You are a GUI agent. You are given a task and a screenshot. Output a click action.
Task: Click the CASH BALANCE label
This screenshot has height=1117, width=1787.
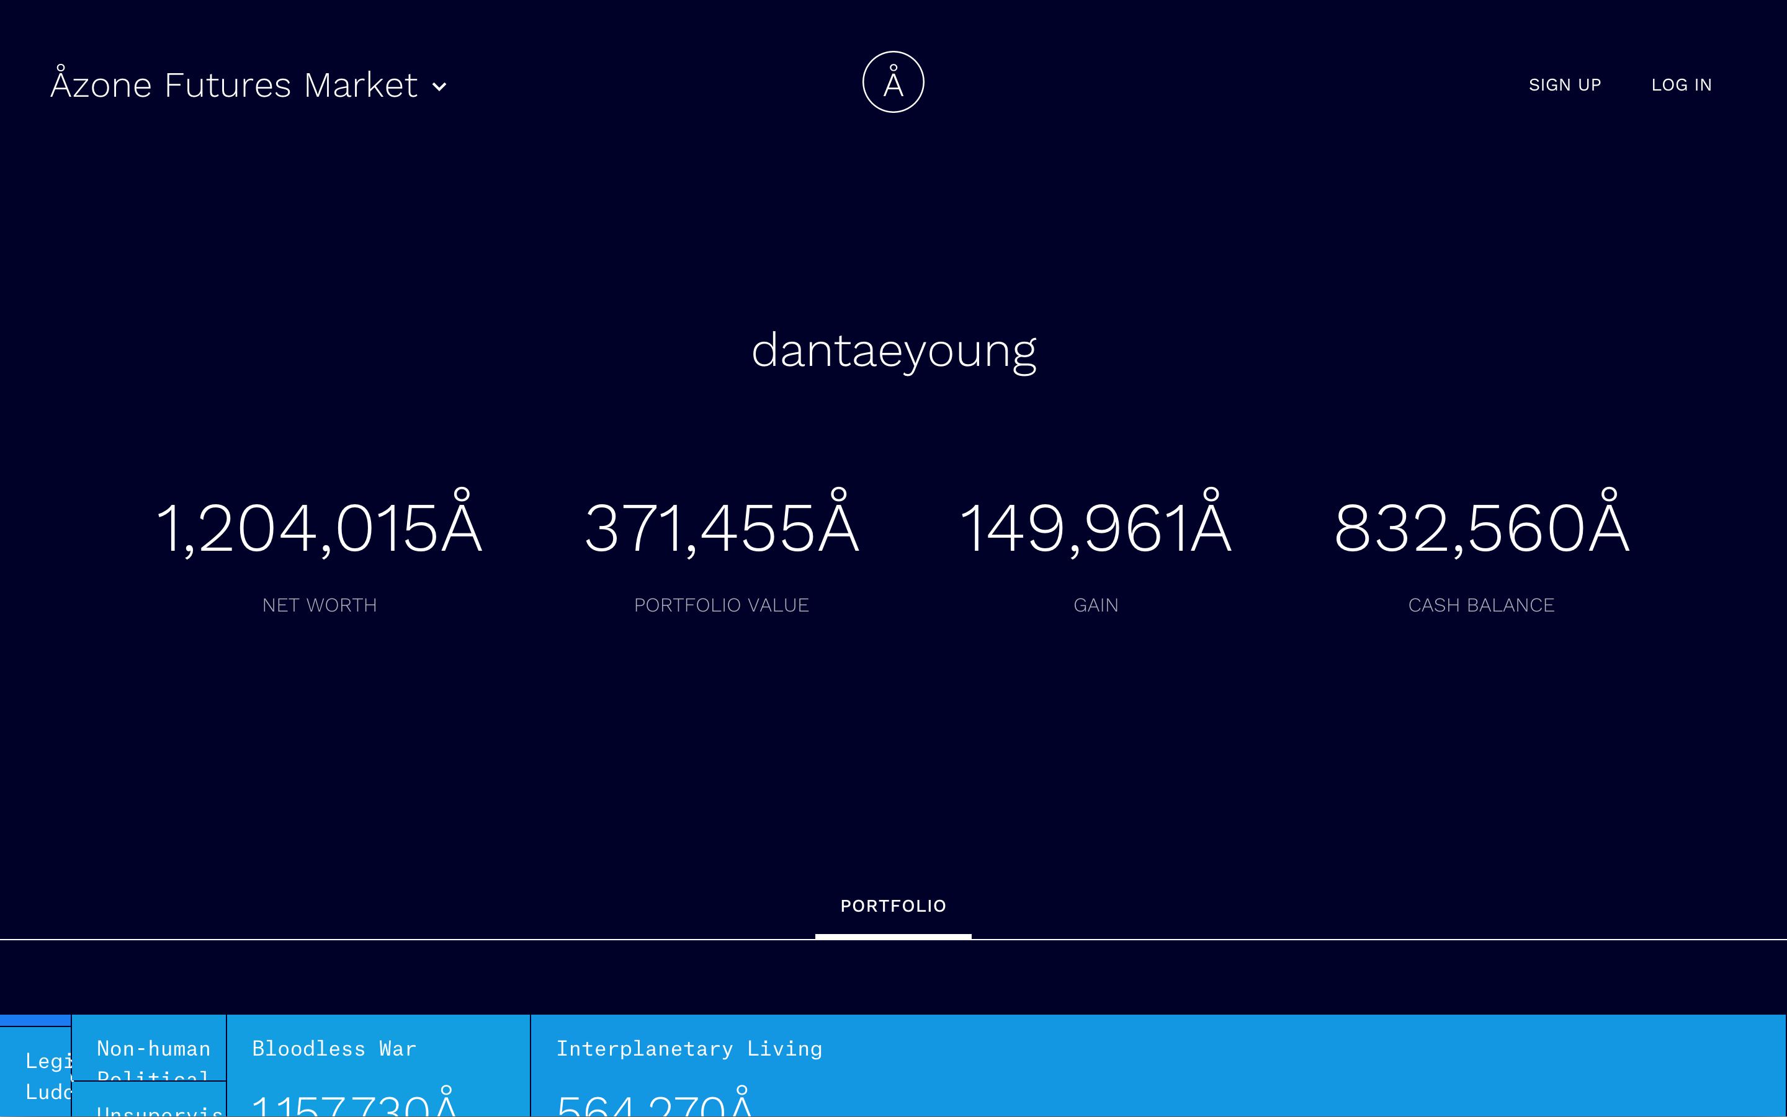[1481, 605]
